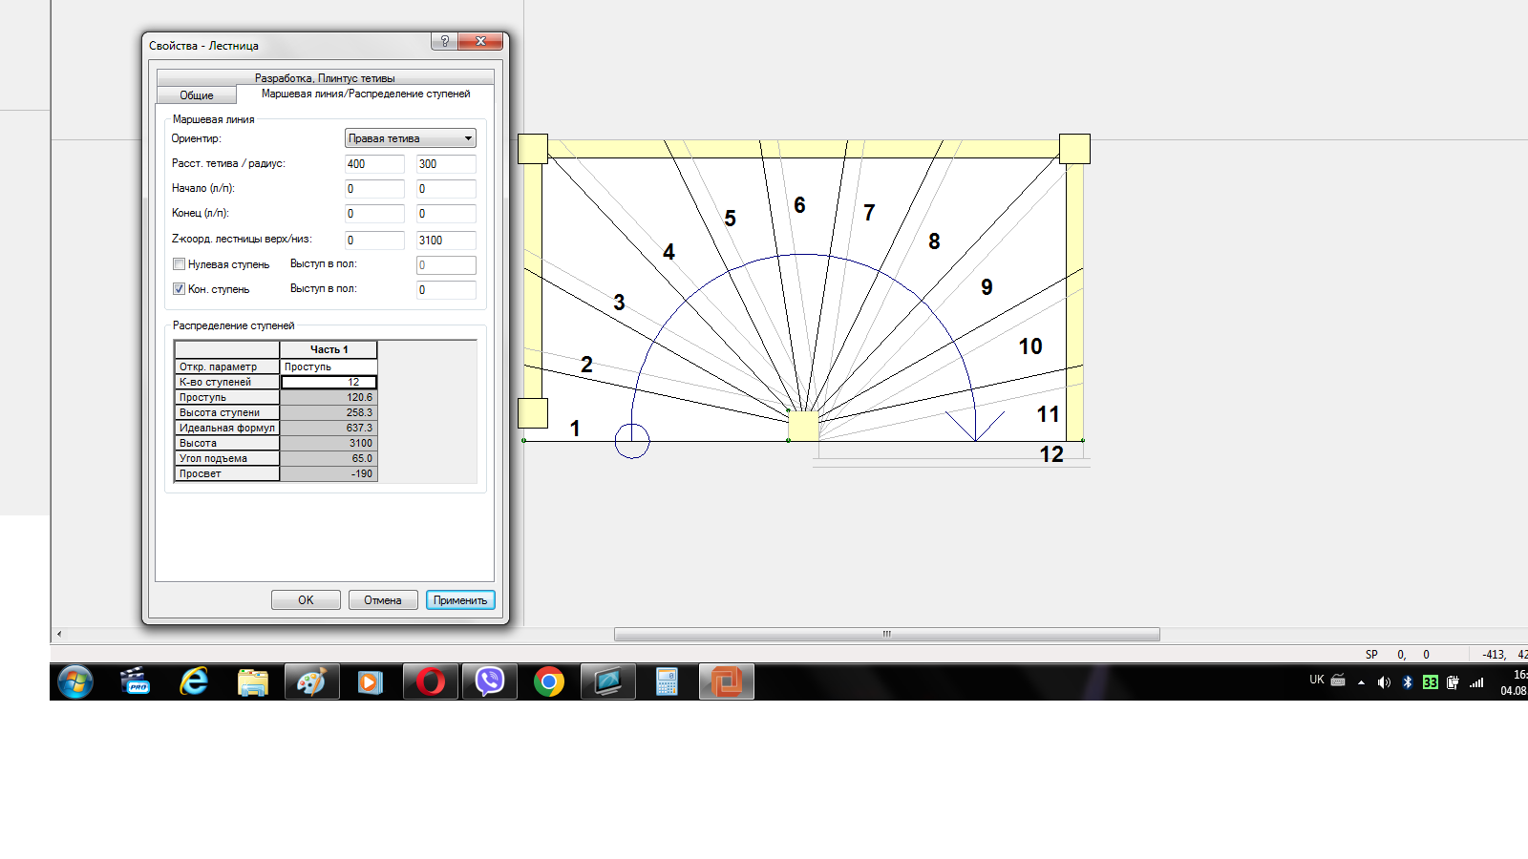Click the Отмена button
Image resolution: width=1528 pixels, height=859 pixels.
click(x=382, y=600)
